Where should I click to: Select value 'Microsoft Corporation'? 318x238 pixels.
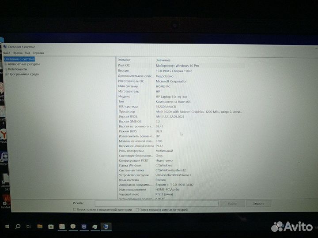click(171, 82)
